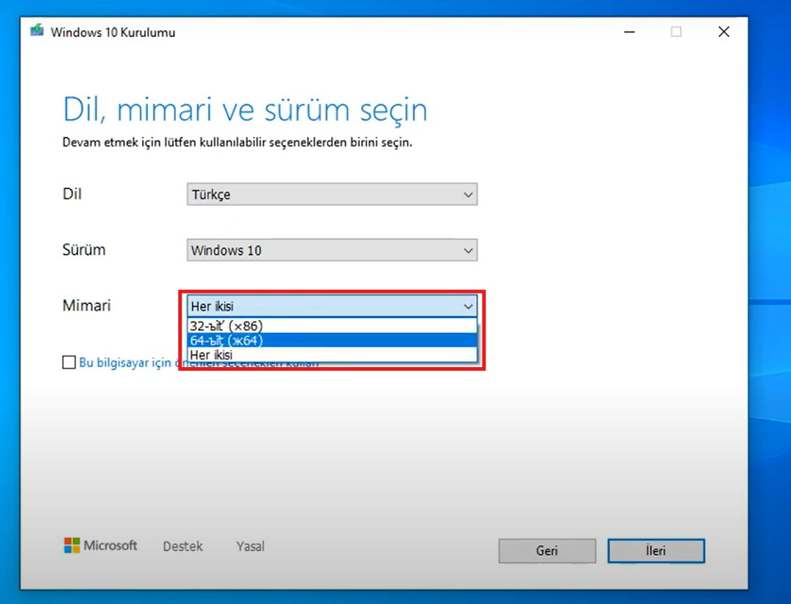Collapse the Mimari combo box showing Her ikisi

(x=332, y=306)
